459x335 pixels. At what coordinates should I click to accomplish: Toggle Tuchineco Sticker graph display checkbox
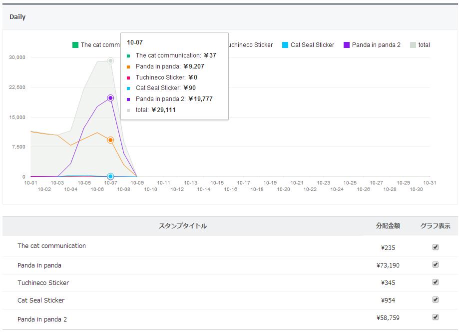435,282
